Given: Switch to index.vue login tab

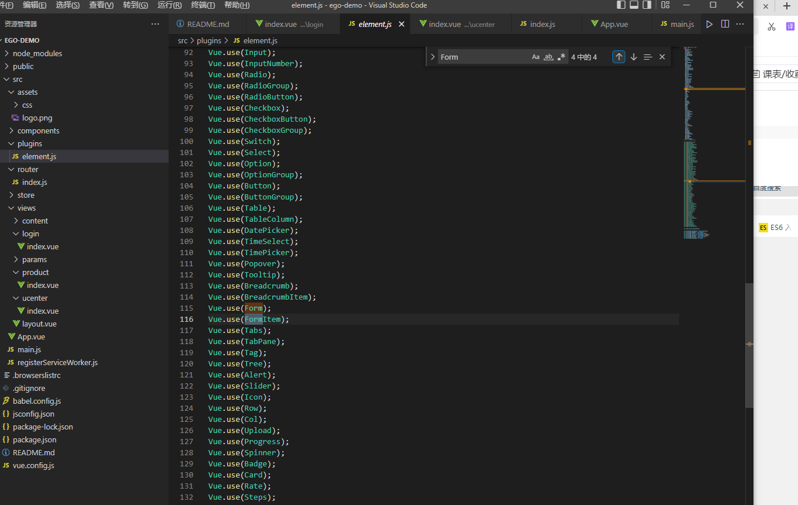Looking at the screenshot, I should coord(293,24).
